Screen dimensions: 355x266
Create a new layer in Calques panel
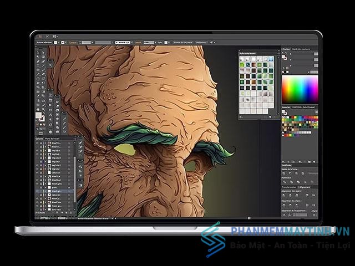click(67, 213)
